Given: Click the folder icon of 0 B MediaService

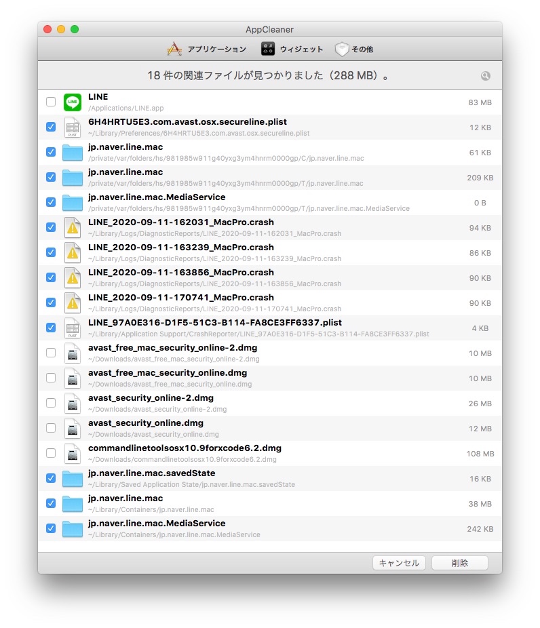Looking at the screenshot, I should click(x=73, y=203).
